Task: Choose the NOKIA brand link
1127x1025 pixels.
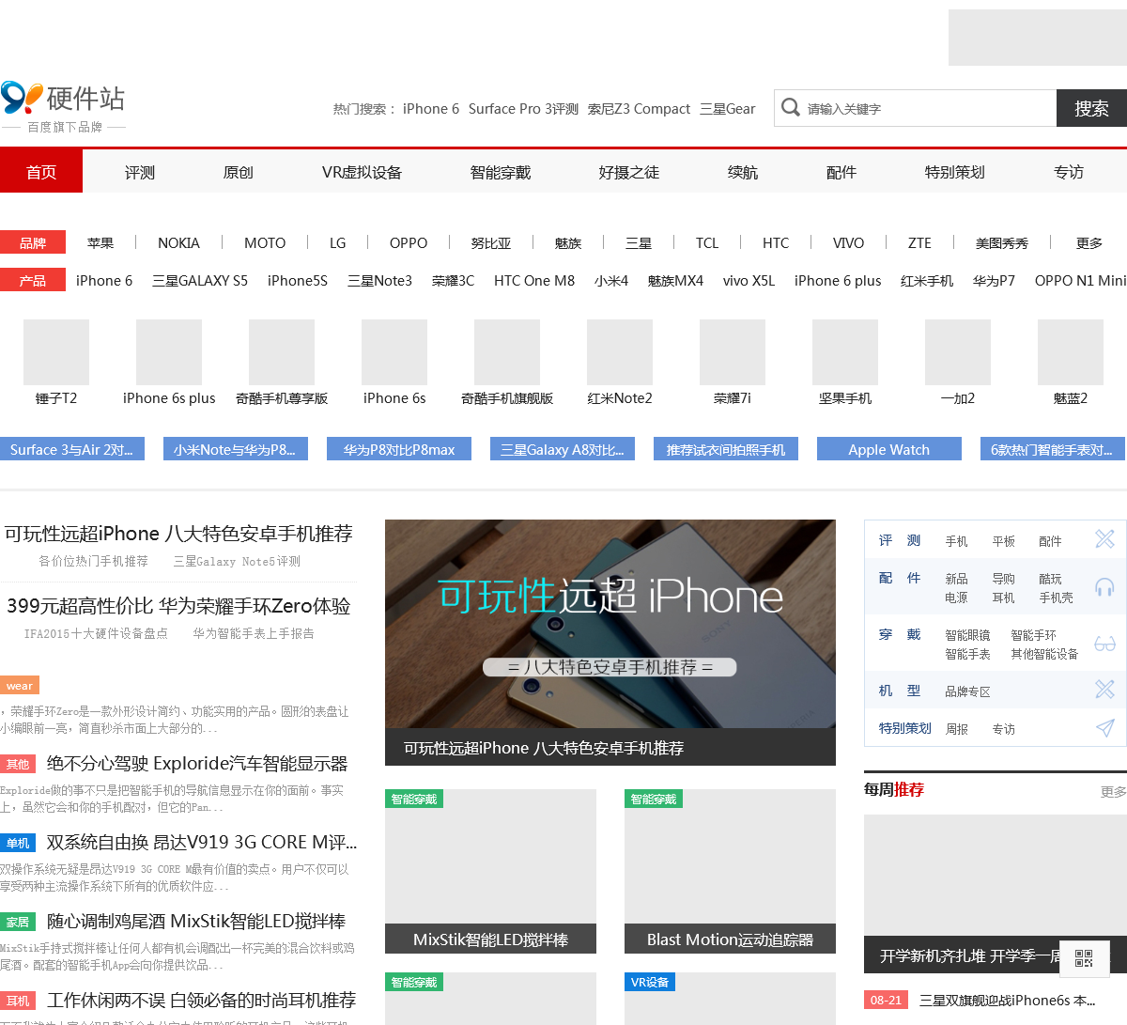Action: coord(178,242)
